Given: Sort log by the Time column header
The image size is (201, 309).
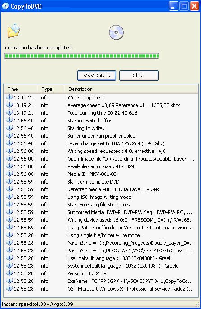Looking at the screenshot, I should [21, 89].
